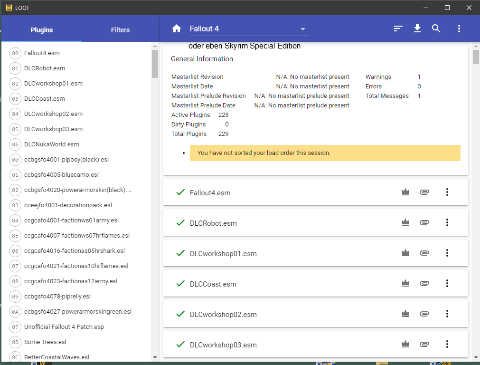Click the crown icon on DLCCoast.esm card
The height and width of the screenshot is (365, 480).
tap(405, 284)
